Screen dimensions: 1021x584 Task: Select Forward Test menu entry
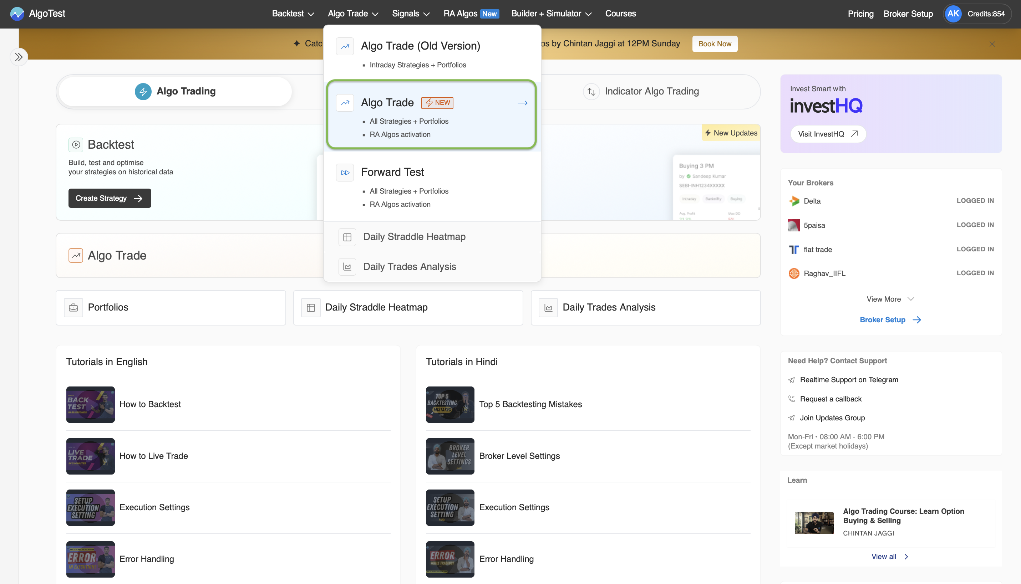point(432,187)
